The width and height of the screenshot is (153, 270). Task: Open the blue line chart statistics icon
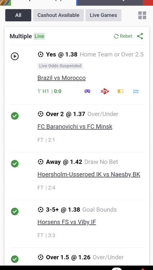coord(136,91)
